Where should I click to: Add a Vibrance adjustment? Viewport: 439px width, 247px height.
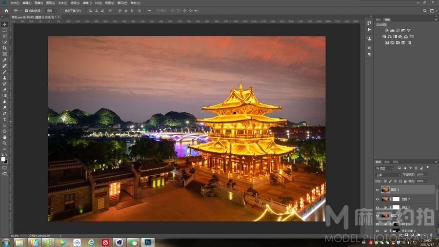409,30
